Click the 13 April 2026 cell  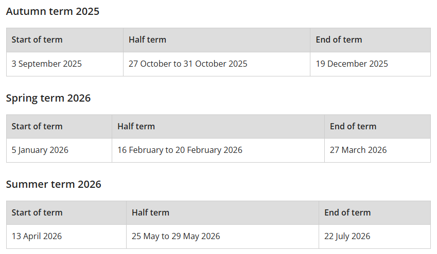pyautogui.click(x=37, y=237)
